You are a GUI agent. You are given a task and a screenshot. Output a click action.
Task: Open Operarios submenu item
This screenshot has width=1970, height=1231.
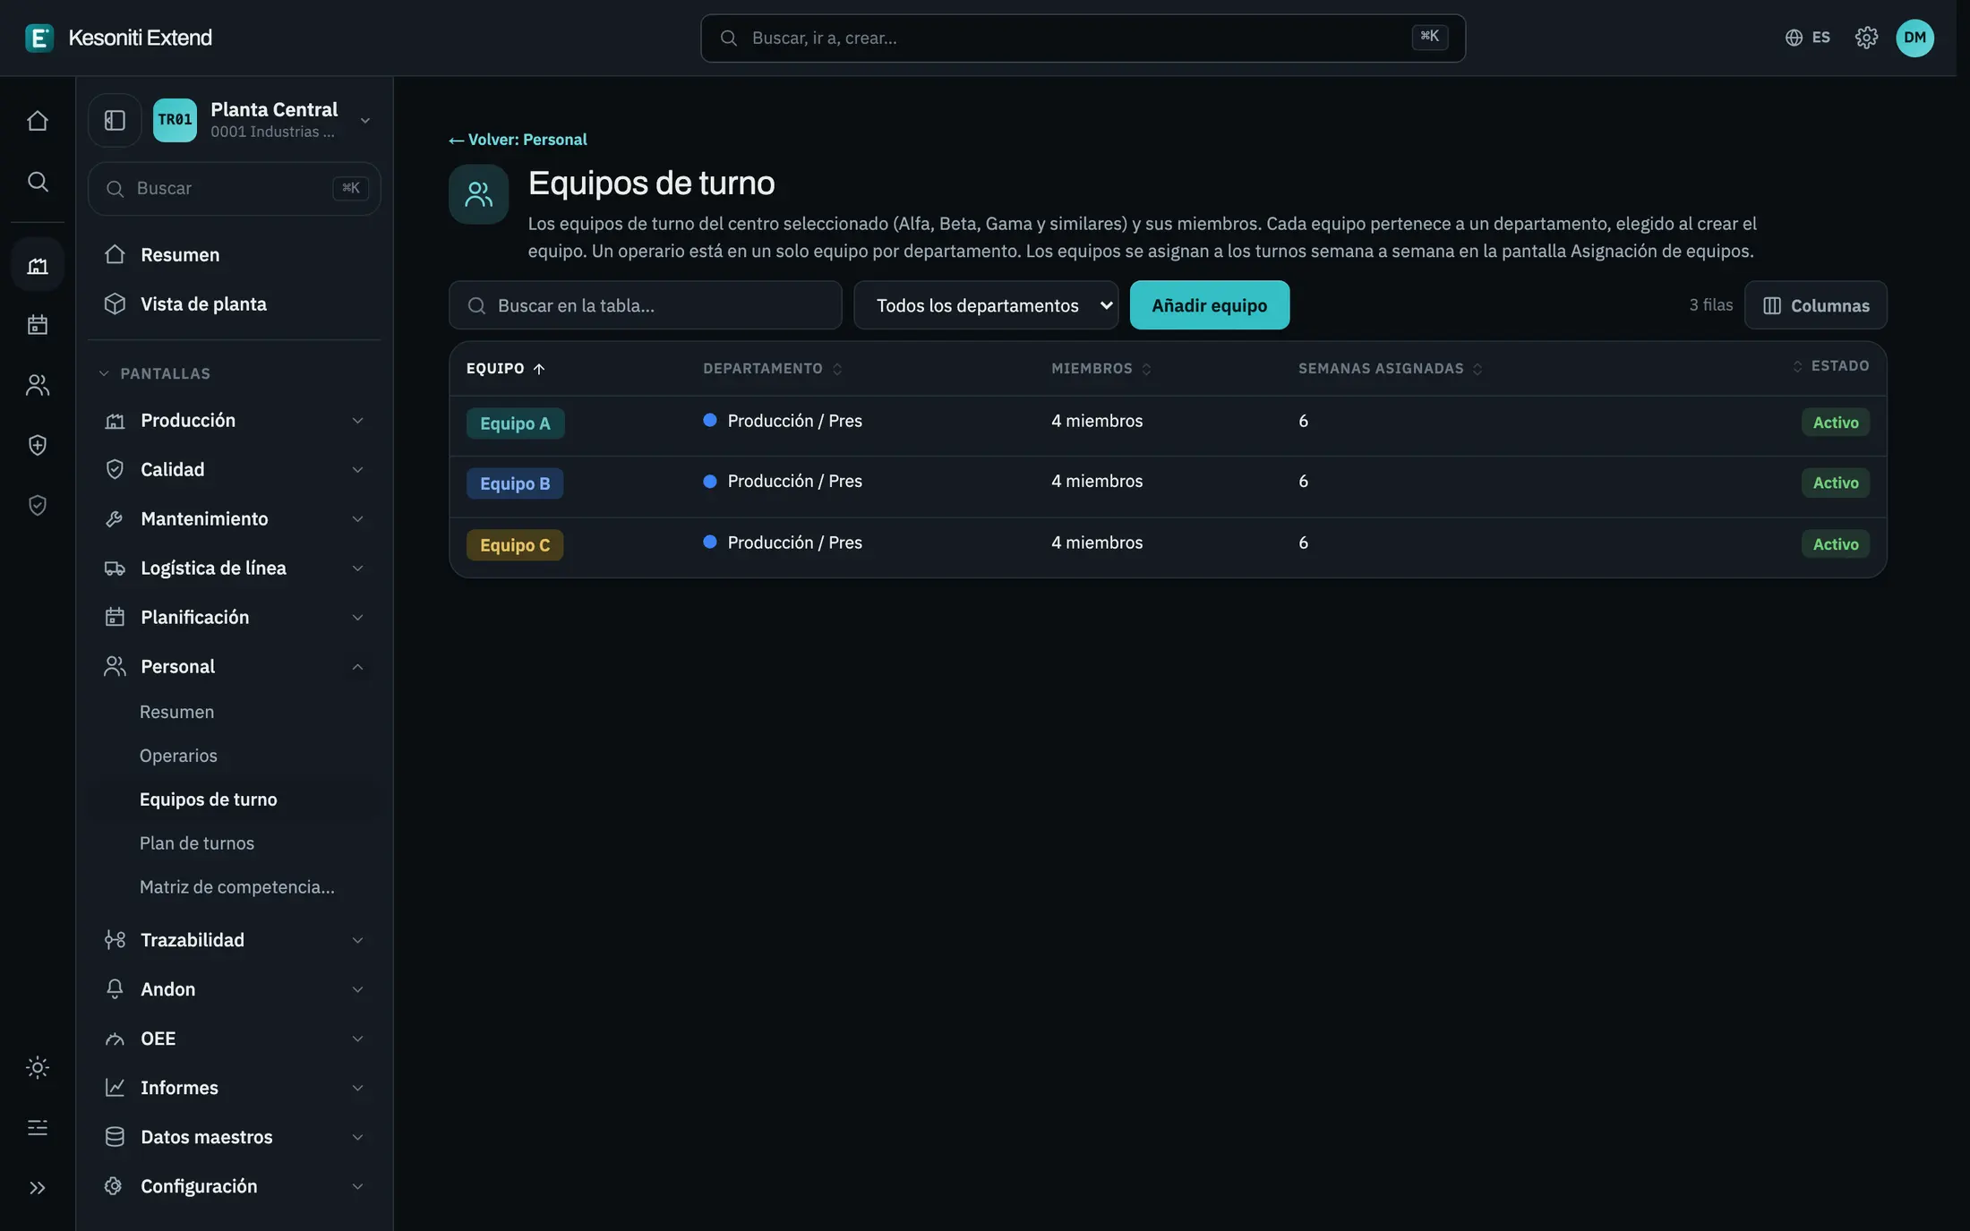coord(178,756)
